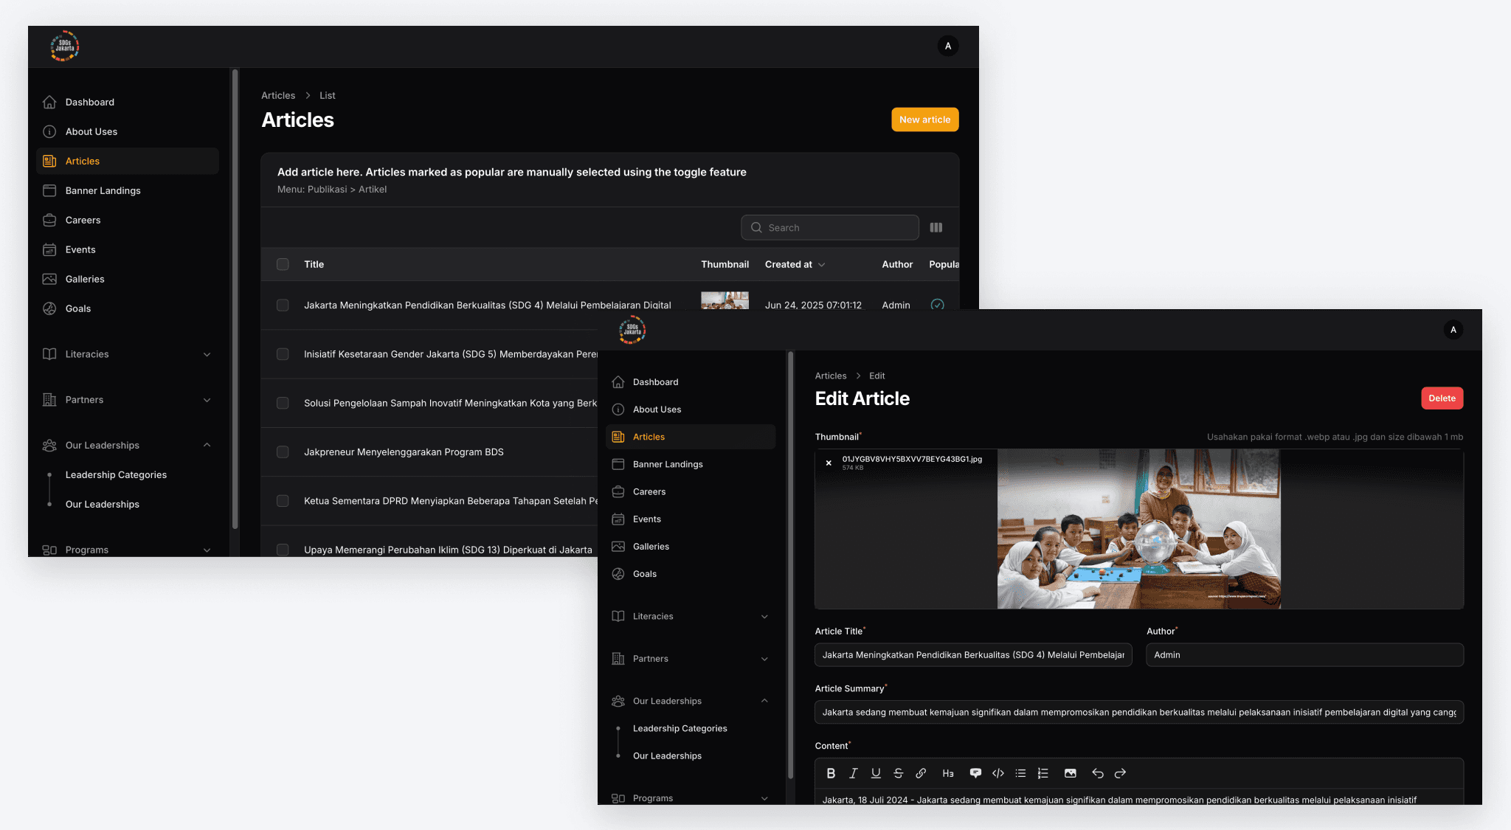1511x830 pixels.
Task: Click the strikethrough formatting icon
Action: tap(898, 773)
